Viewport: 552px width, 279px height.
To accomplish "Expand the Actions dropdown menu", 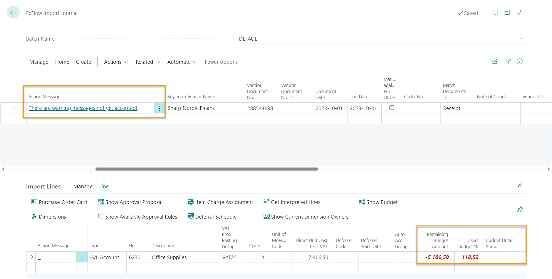I will (116, 62).
